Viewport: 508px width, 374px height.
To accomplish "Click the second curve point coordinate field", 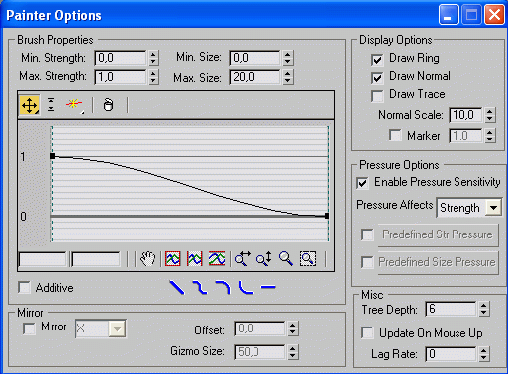I will coord(96,259).
